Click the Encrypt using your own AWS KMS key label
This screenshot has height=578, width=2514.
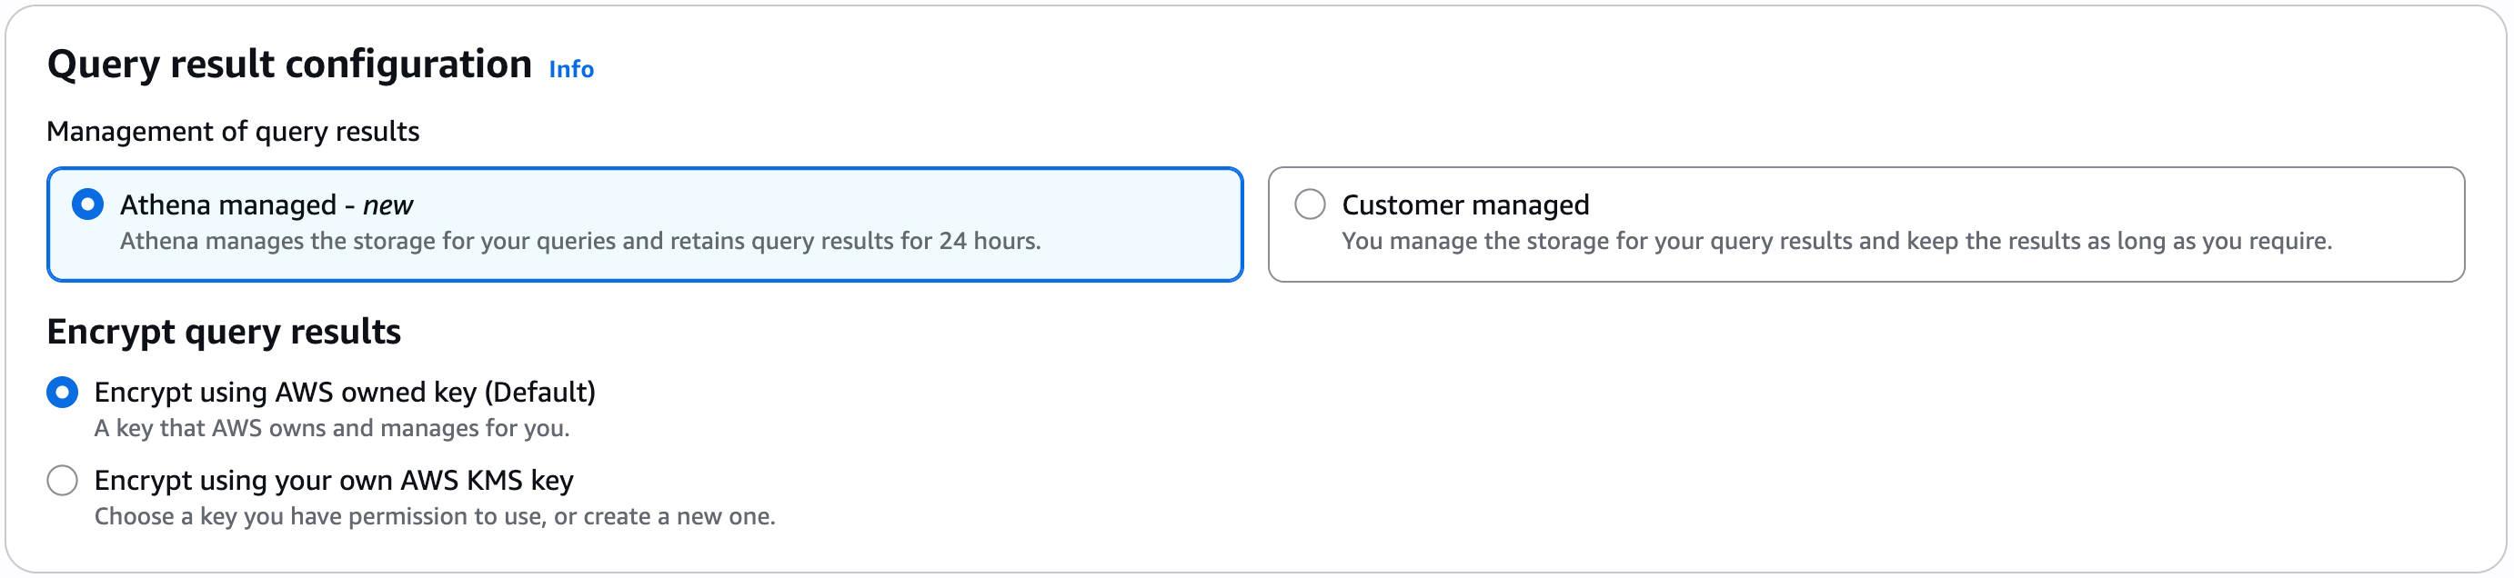(334, 480)
